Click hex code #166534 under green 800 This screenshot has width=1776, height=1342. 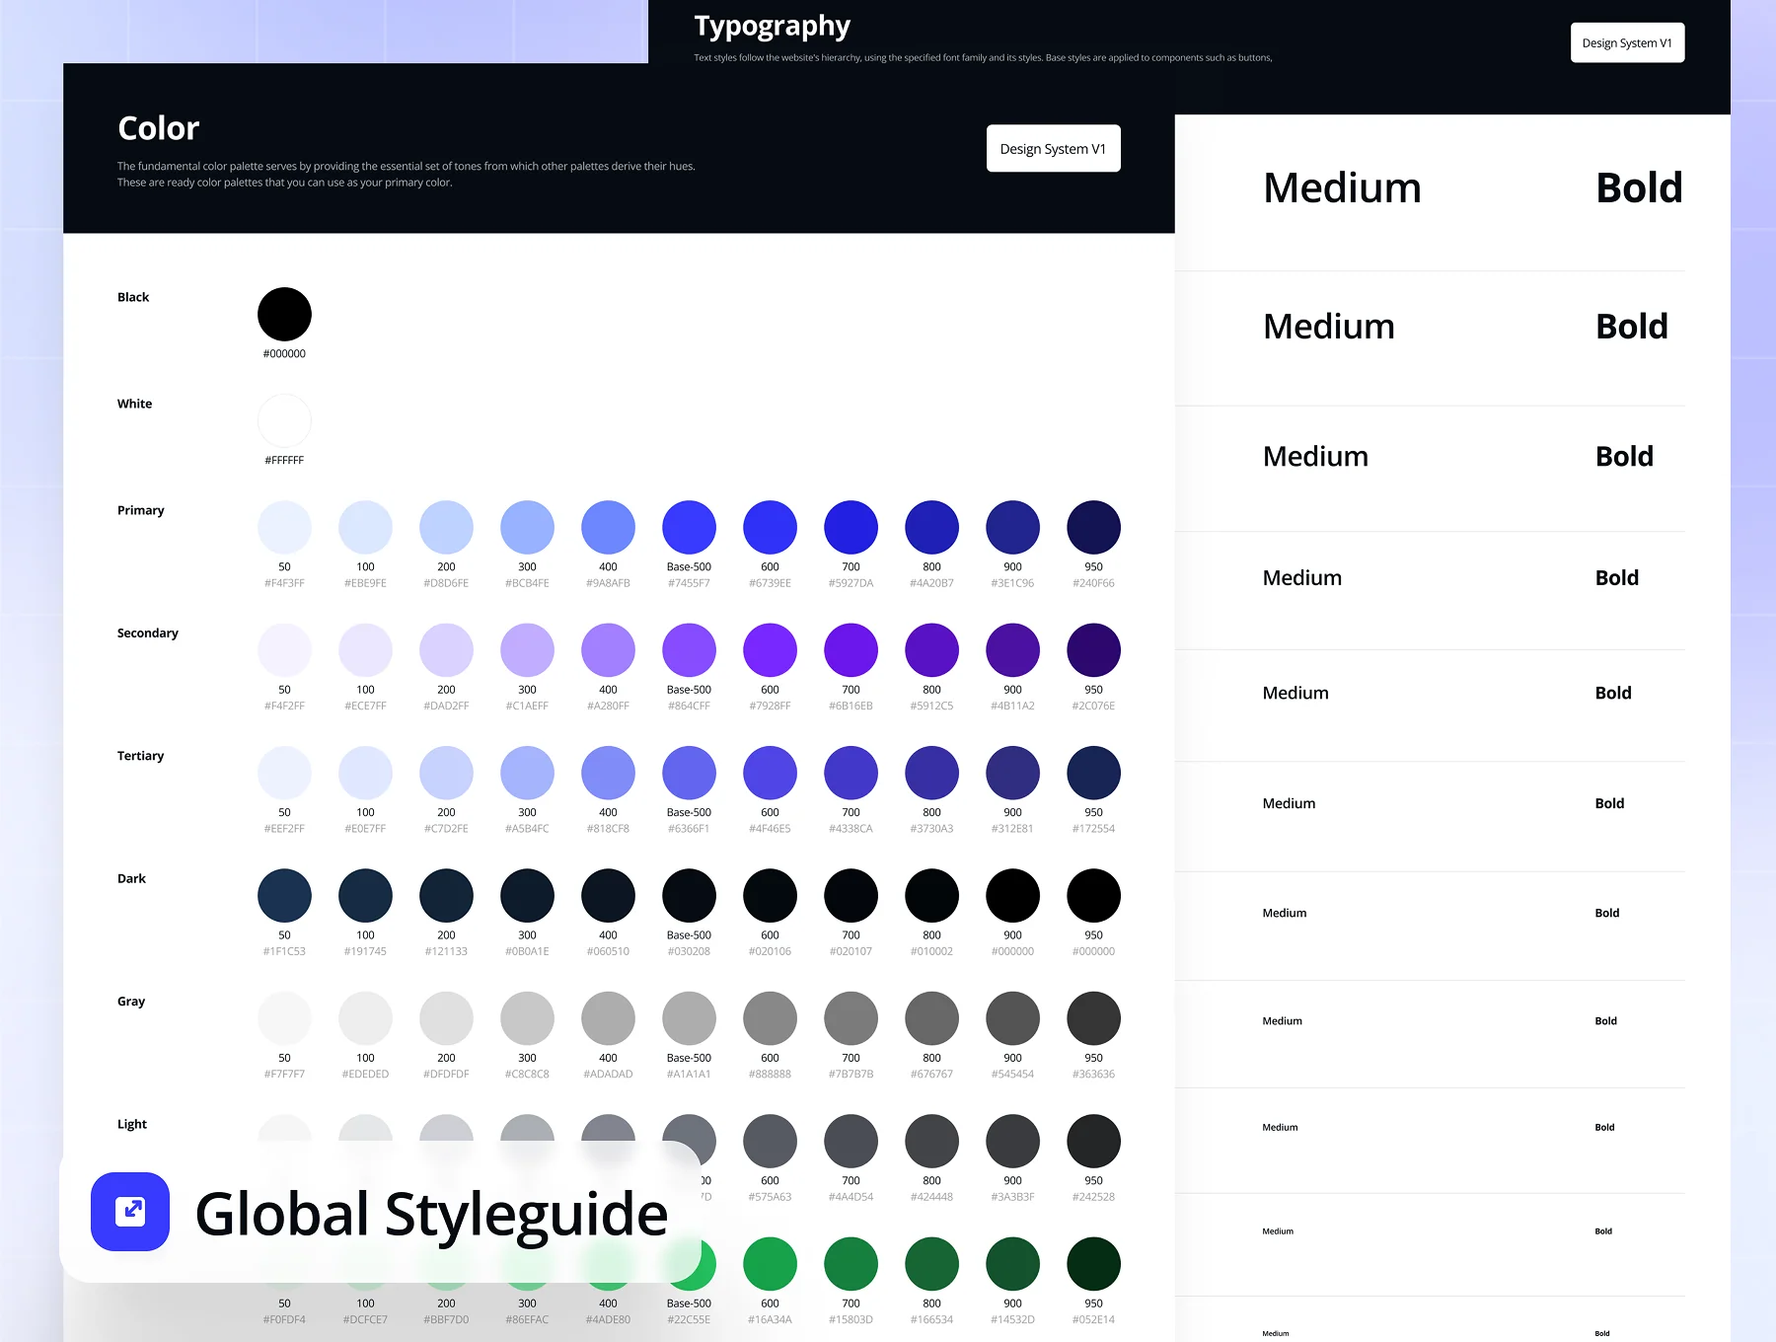[931, 1319]
